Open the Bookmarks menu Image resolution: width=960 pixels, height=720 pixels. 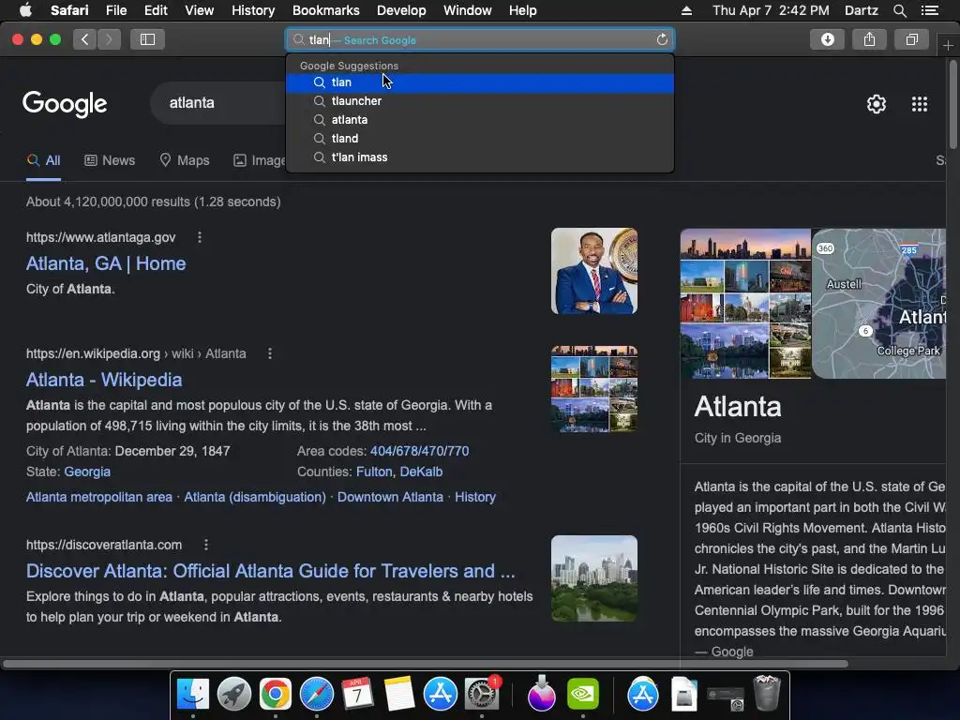click(325, 10)
